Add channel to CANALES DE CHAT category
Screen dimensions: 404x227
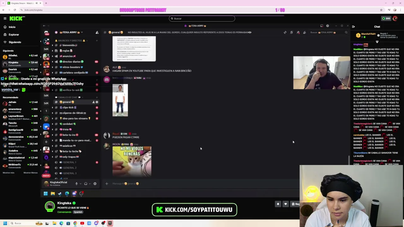click(97, 97)
